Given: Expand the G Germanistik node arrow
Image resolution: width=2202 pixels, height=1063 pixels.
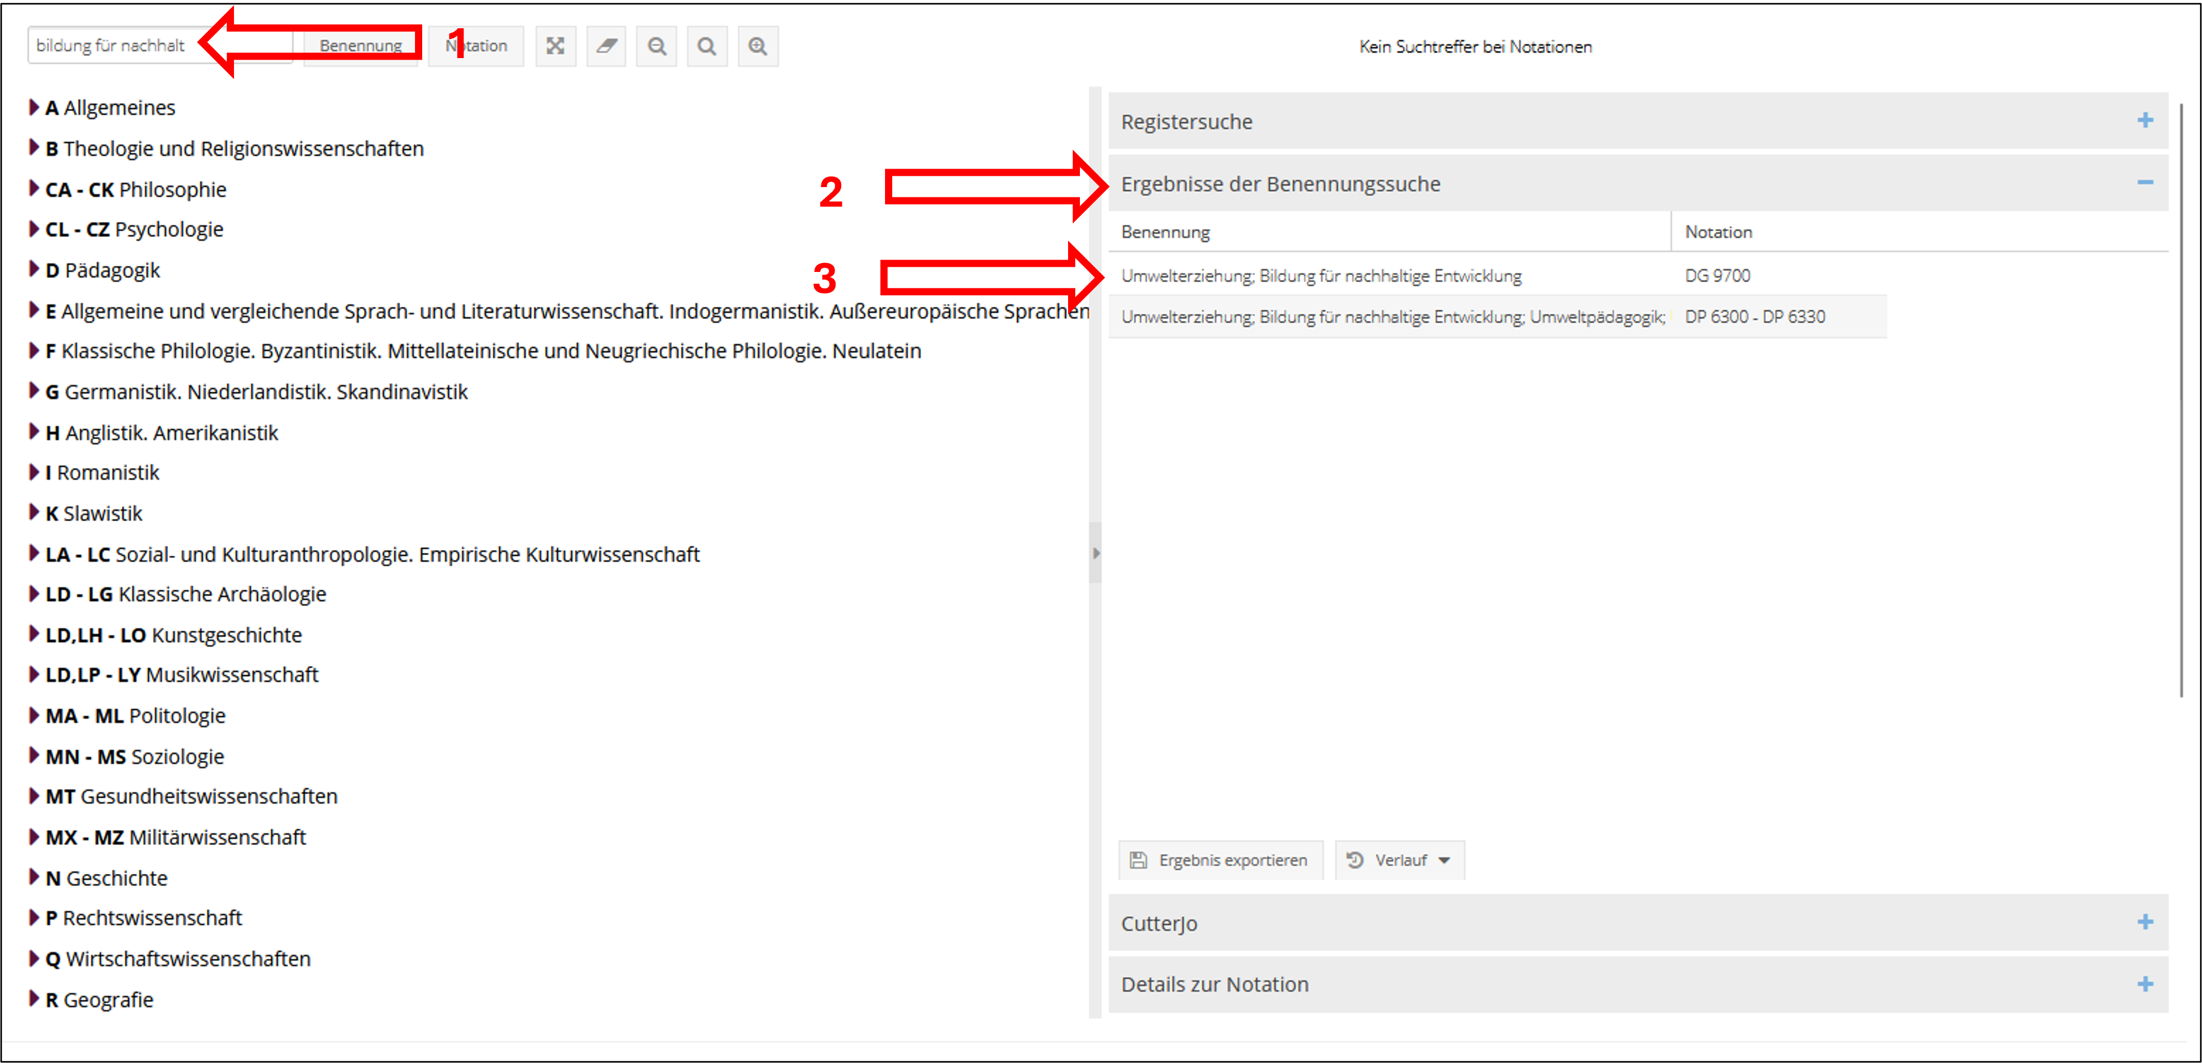Looking at the screenshot, I should pyautogui.click(x=34, y=391).
